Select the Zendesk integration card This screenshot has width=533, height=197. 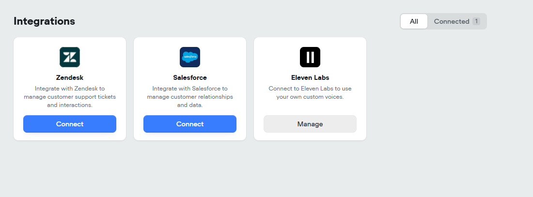coord(70,89)
